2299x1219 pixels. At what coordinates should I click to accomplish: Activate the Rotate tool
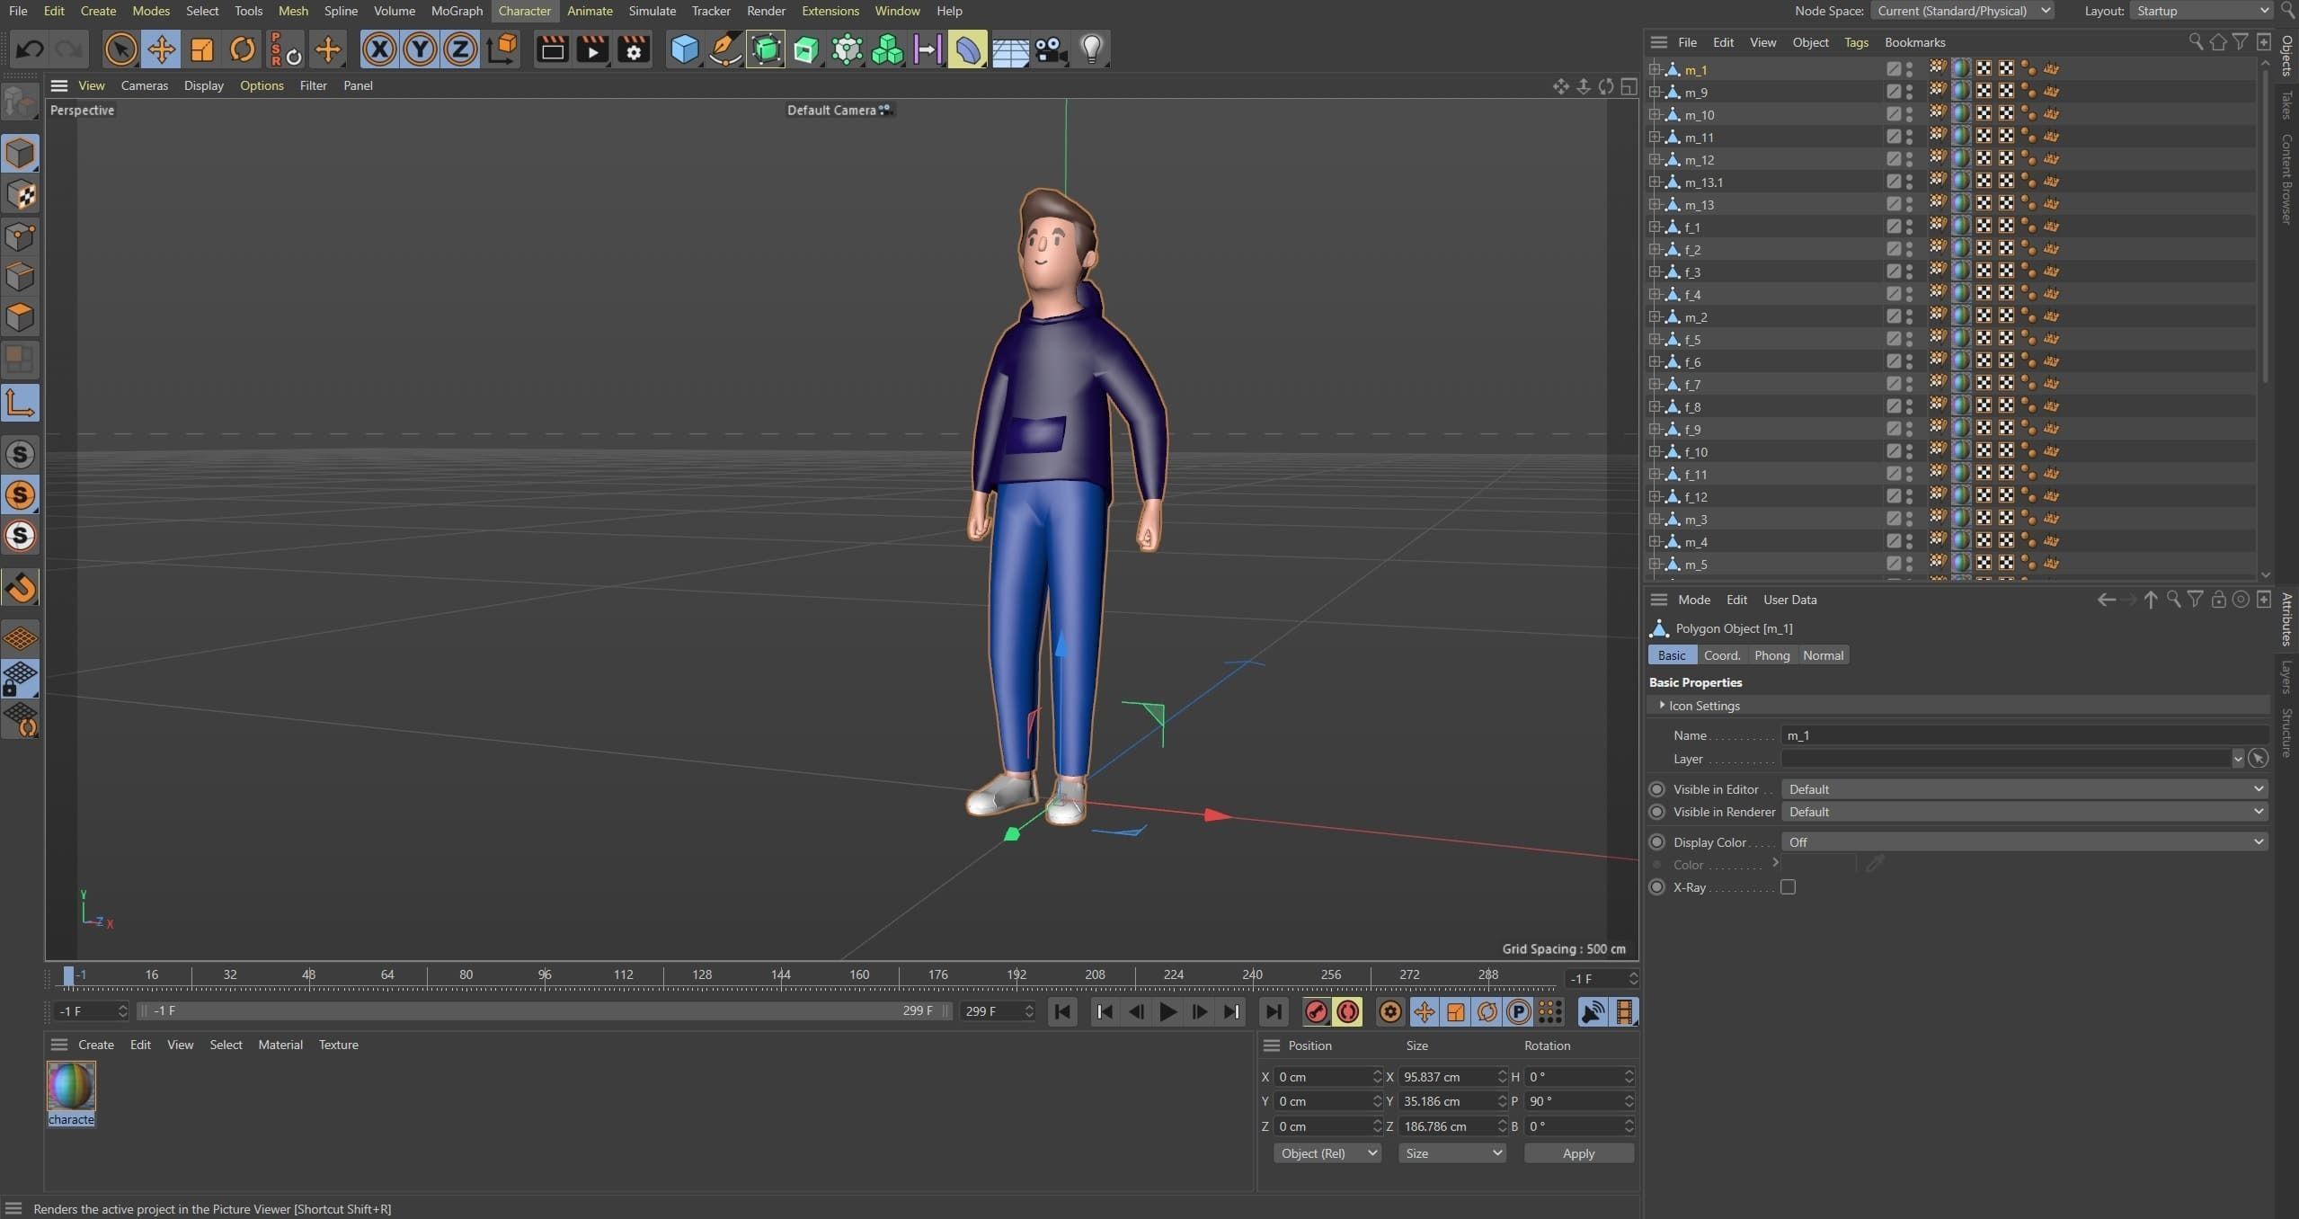click(x=242, y=49)
